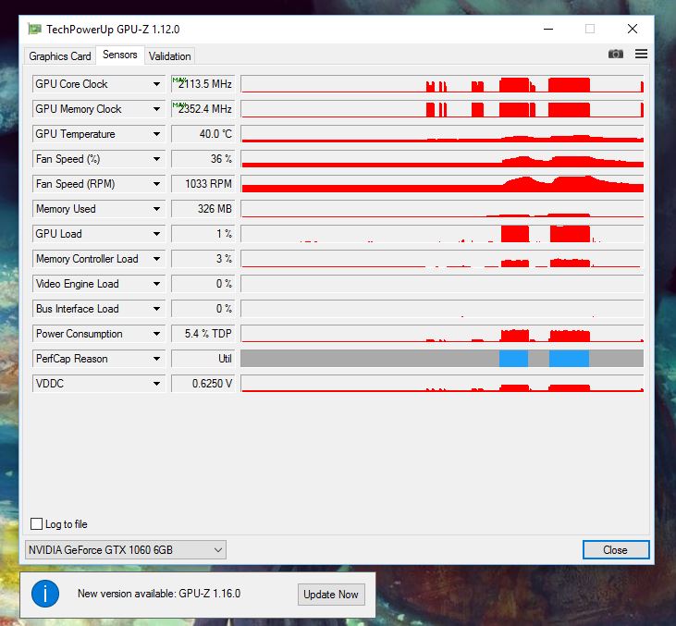Image resolution: width=676 pixels, height=626 pixels.
Task: Click the camera screenshot icon
Action: (x=615, y=54)
